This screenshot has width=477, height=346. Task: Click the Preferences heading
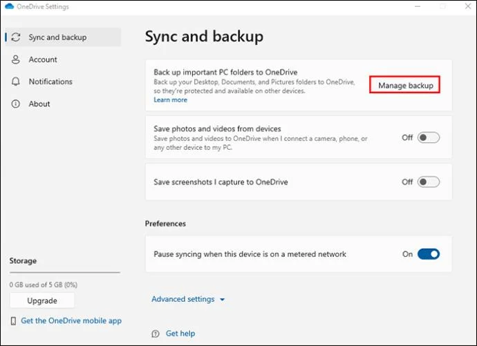(165, 224)
